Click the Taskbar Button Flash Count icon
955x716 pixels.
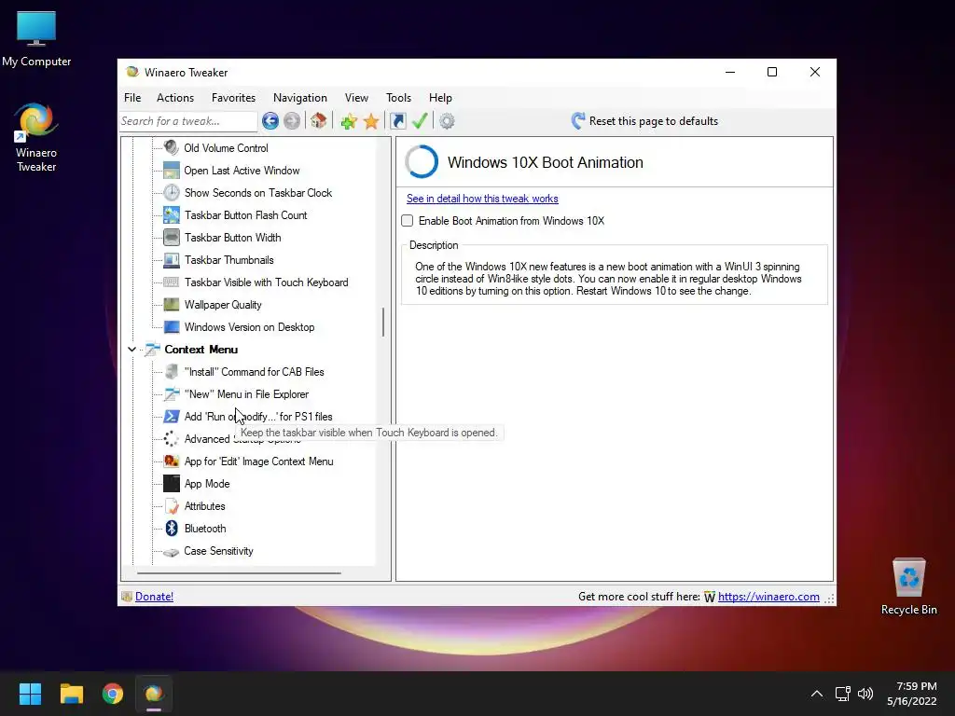172,215
